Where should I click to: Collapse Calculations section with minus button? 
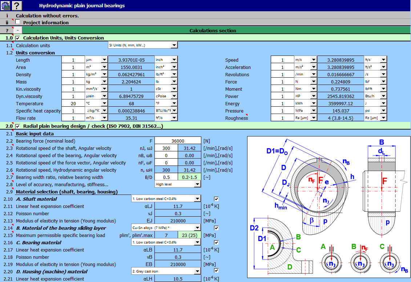(17, 30)
